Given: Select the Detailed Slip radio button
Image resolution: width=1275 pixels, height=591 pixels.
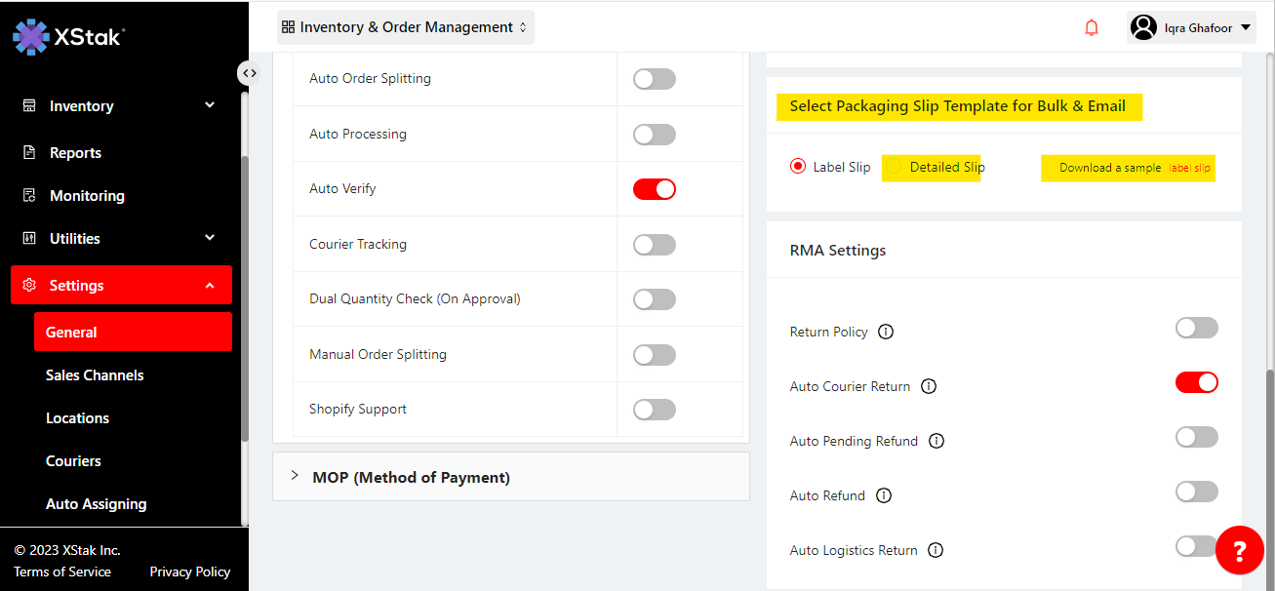Looking at the screenshot, I should (895, 167).
